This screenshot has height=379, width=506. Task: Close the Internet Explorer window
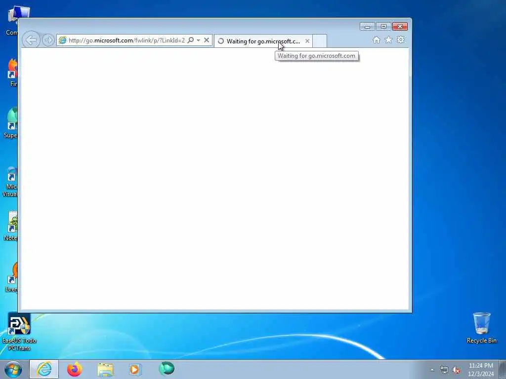coord(400,27)
